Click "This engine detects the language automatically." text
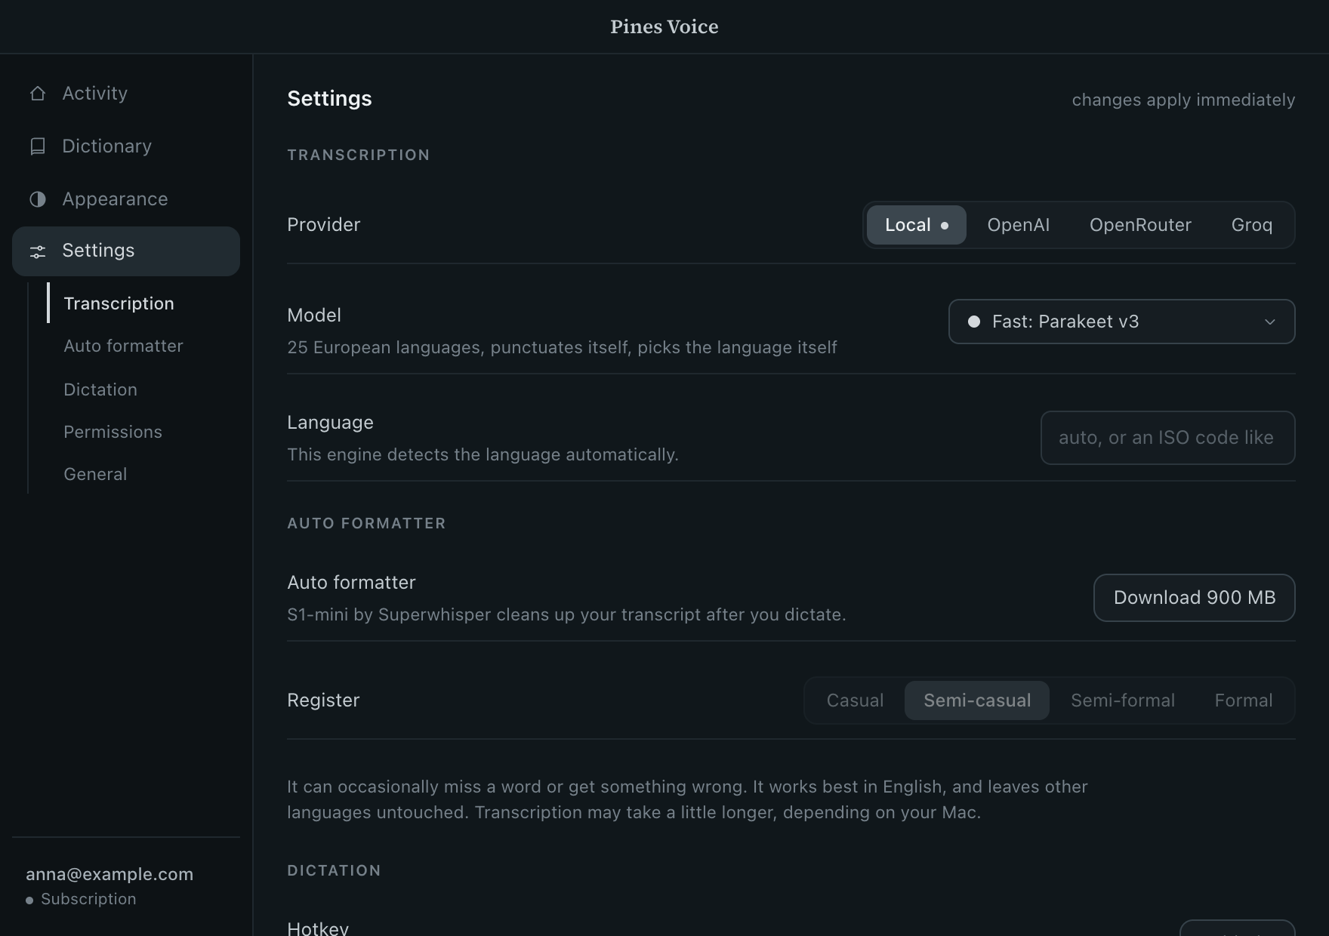Image resolution: width=1329 pixels, height=936 pixels. pos(483,454)
